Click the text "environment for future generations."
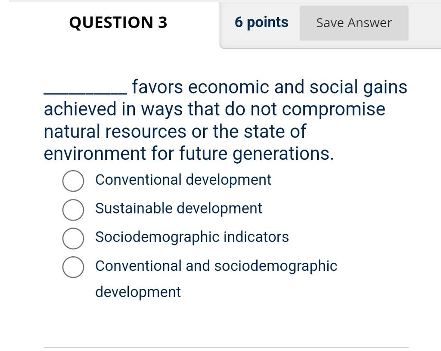The height and width of the screenshot is (351, 441). [189, 154]
